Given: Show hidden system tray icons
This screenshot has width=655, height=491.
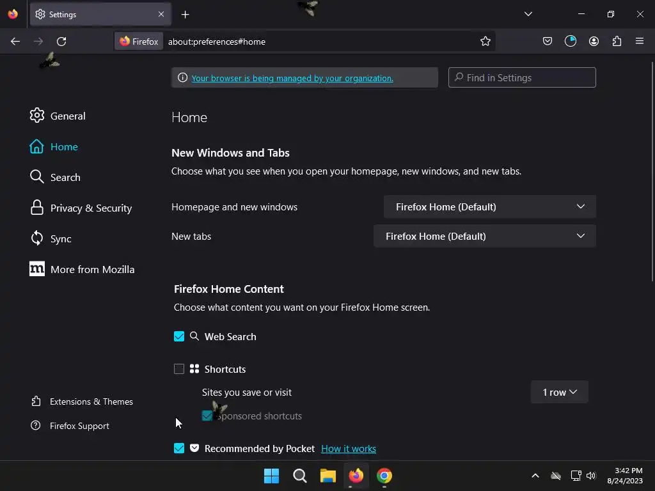Looking at the screenshot, I should [x=535, y=476].
